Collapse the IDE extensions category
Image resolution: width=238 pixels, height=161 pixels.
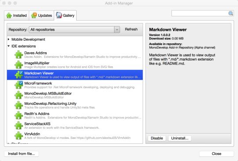(x=9, y=46)
